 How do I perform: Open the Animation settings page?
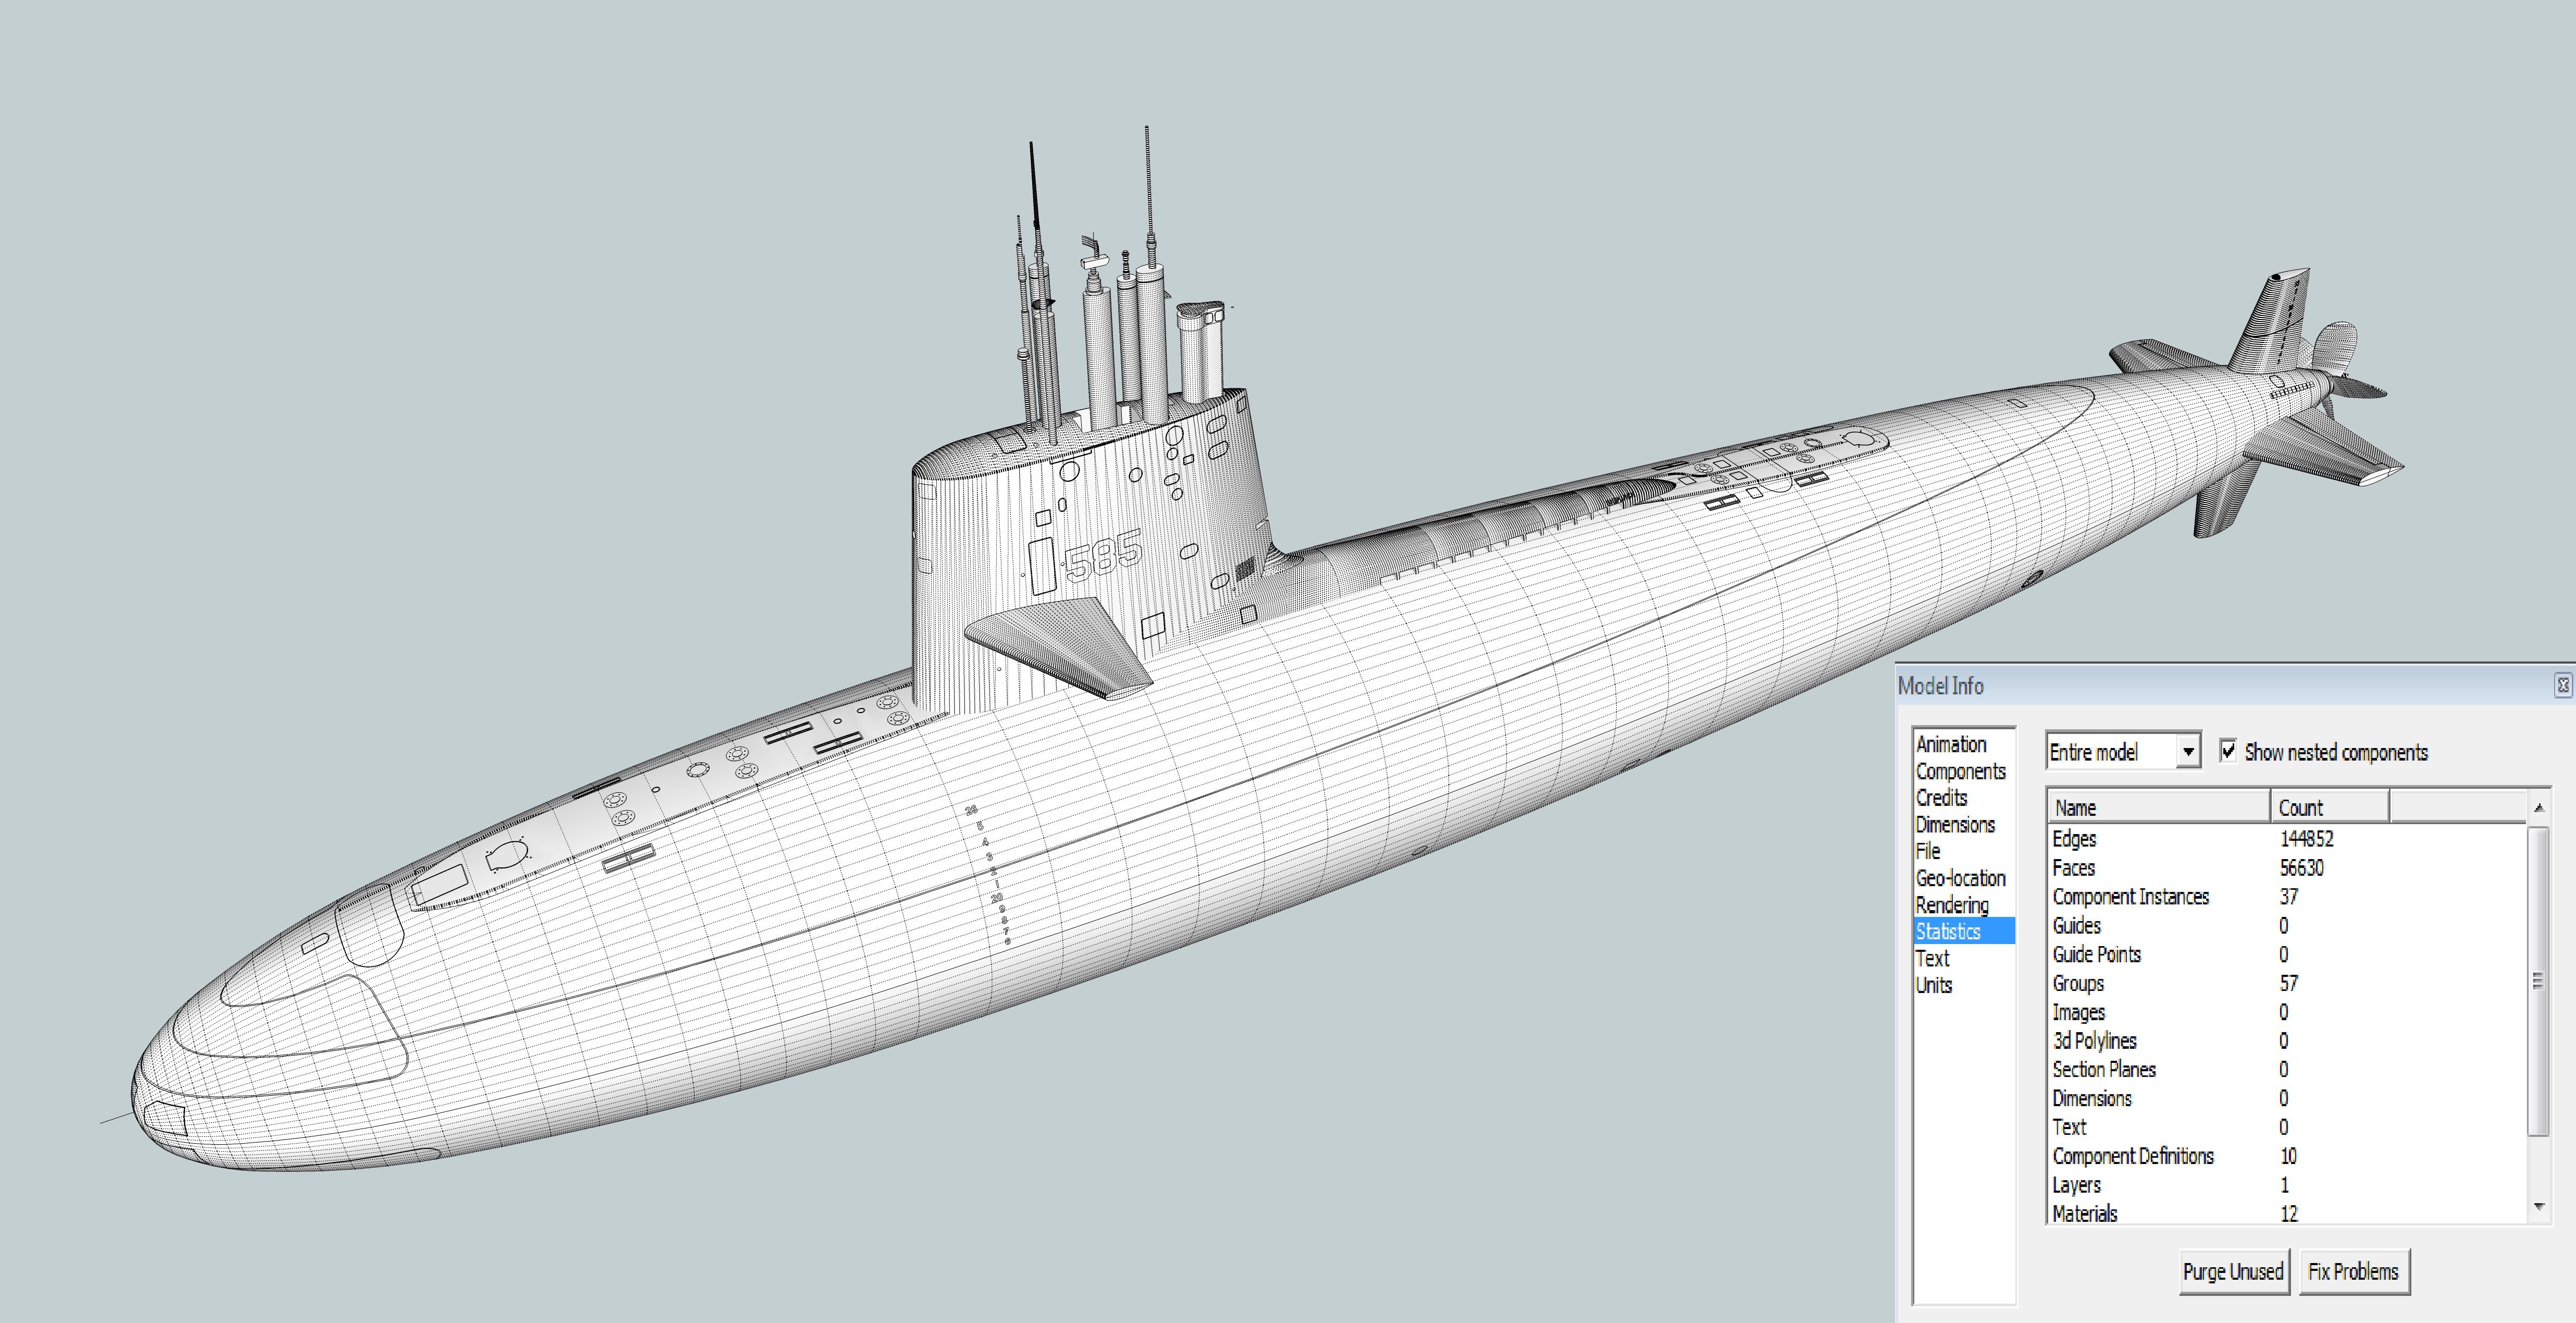pyautogui.click(x=1950, y=744)
